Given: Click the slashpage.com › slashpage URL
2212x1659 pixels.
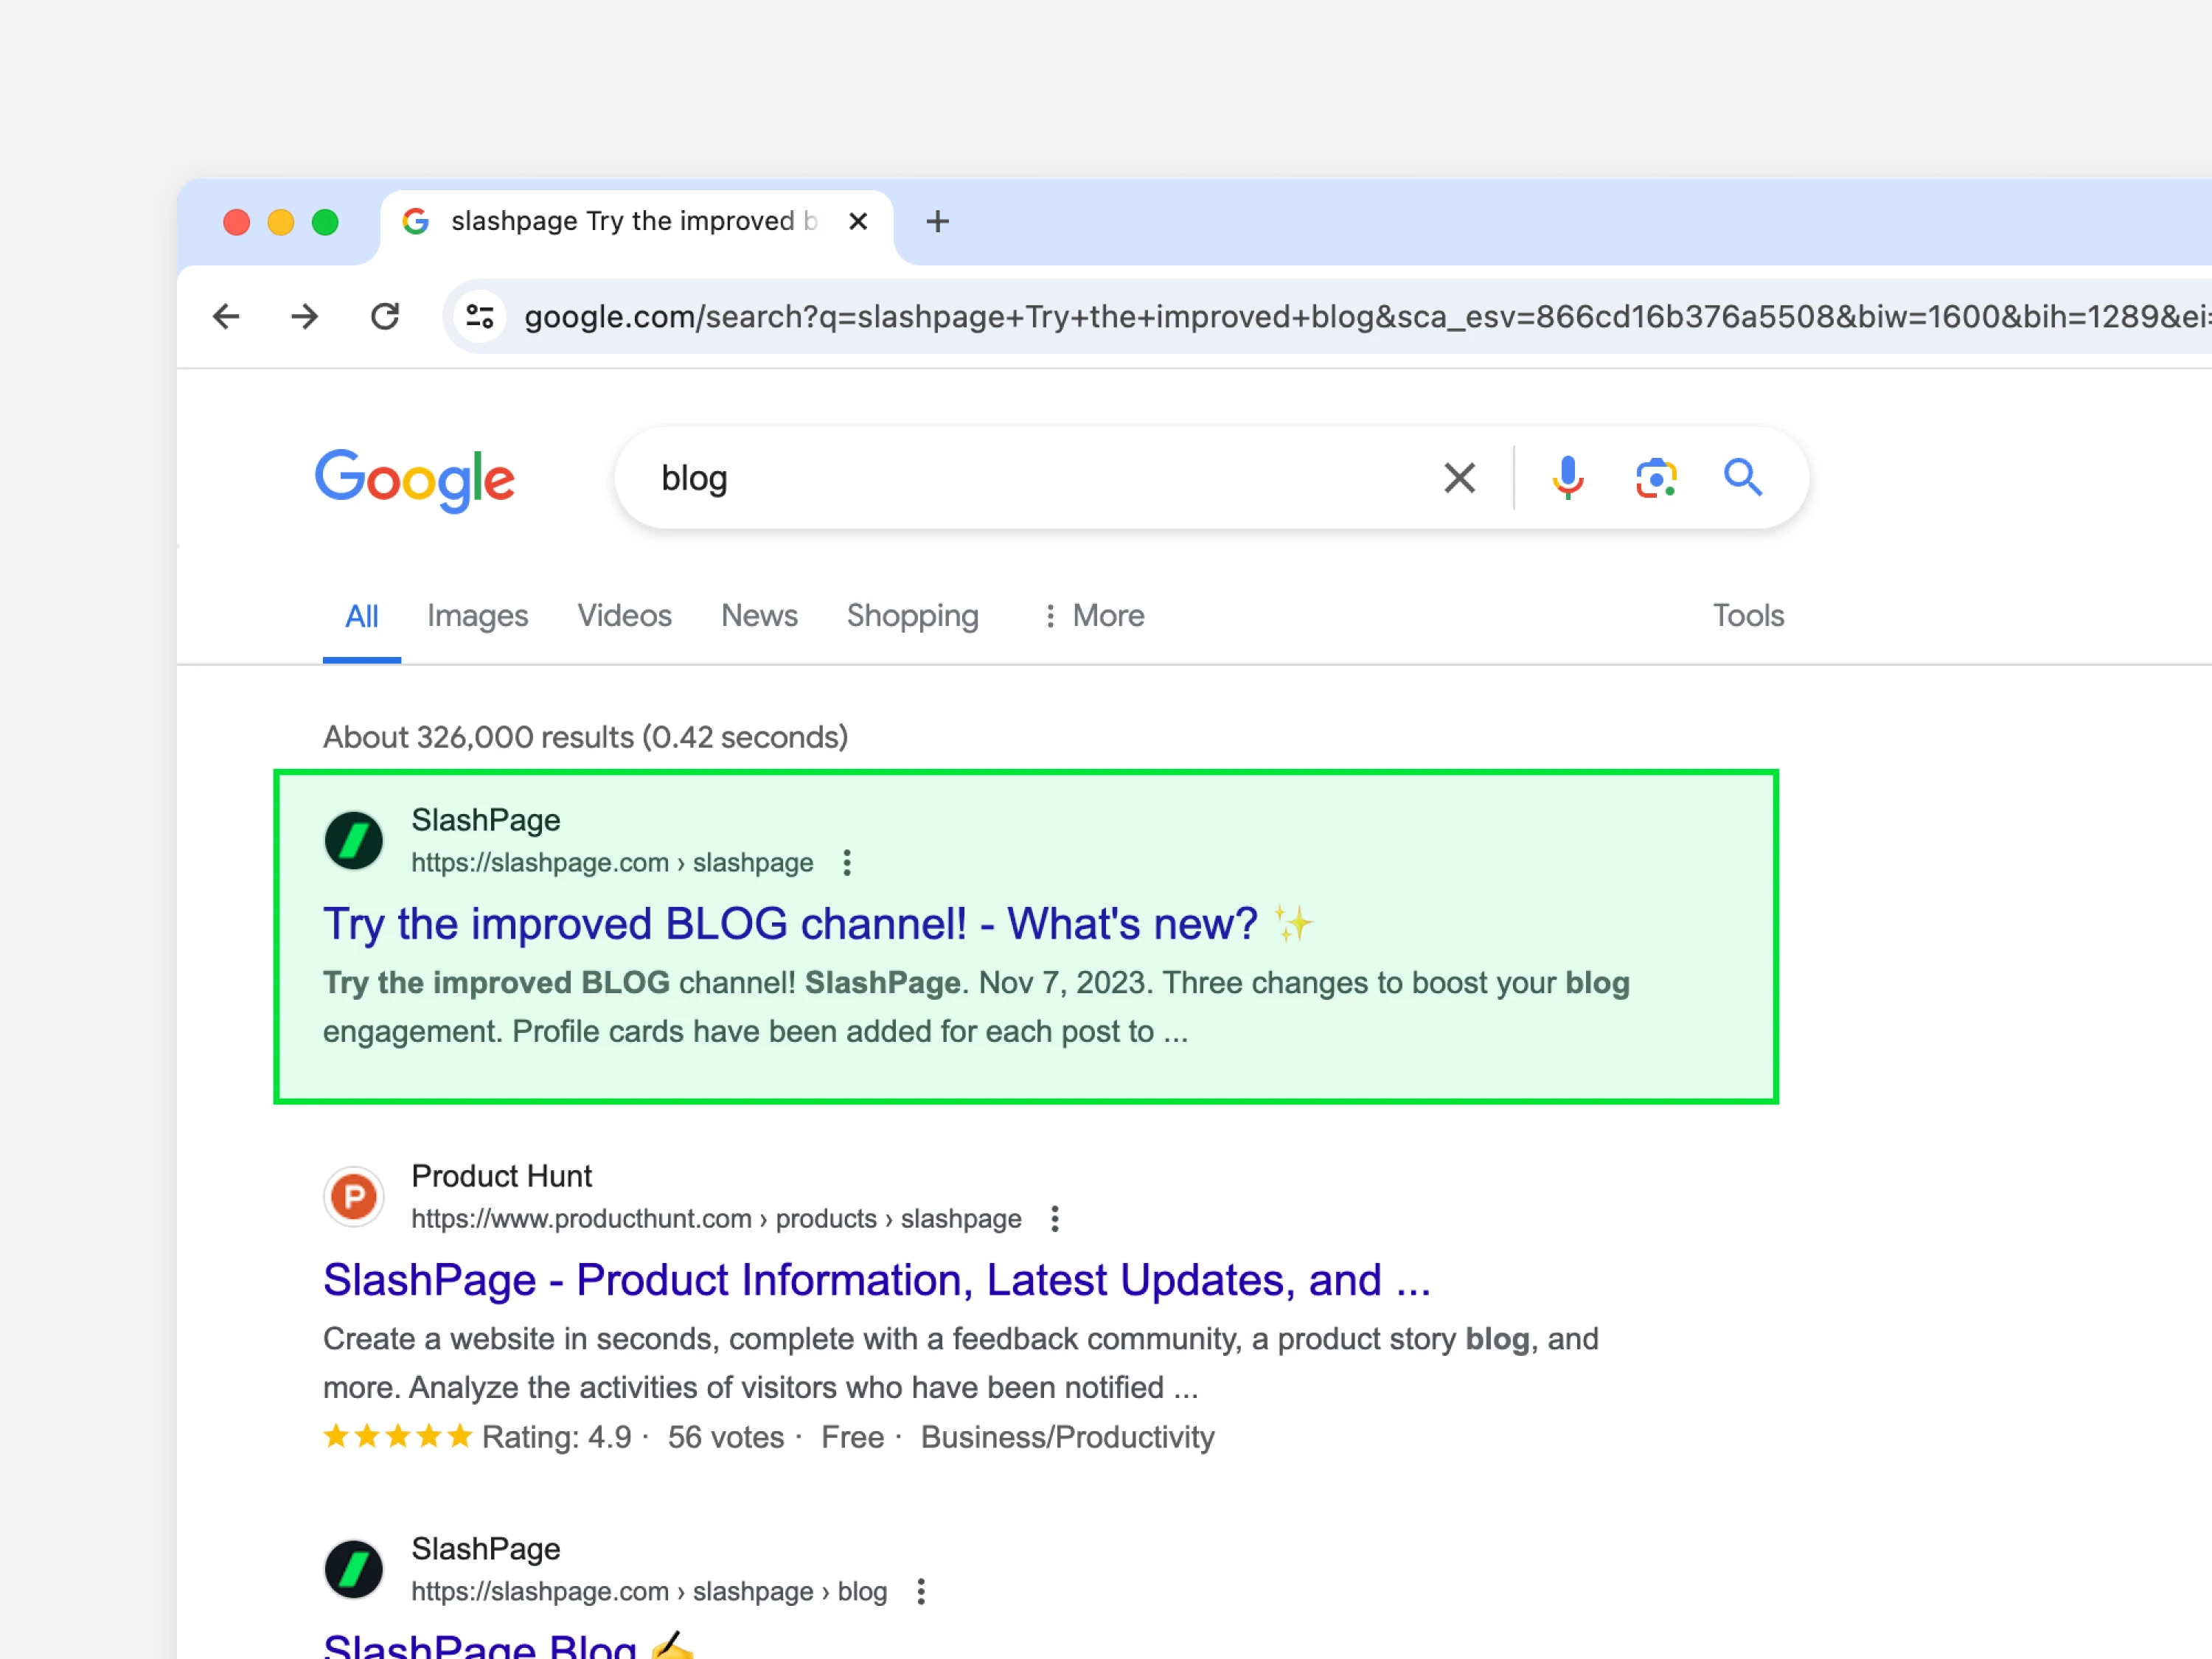Looking at the screenshot, I should 613,863.
